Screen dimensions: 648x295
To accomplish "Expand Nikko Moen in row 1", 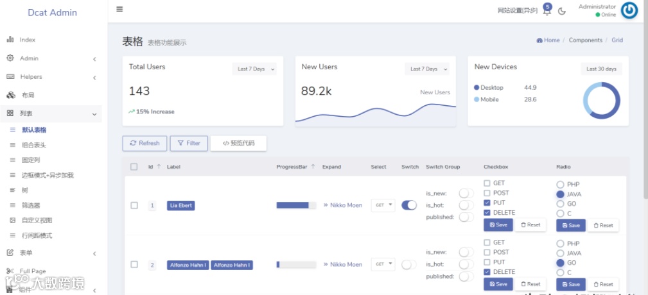I will pos(342,205).
